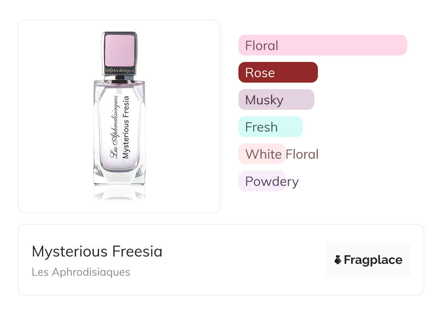Click the word Musky in the mauve bar
The height and width of the screenshot is (313, 442).
(x=264, y=100)
